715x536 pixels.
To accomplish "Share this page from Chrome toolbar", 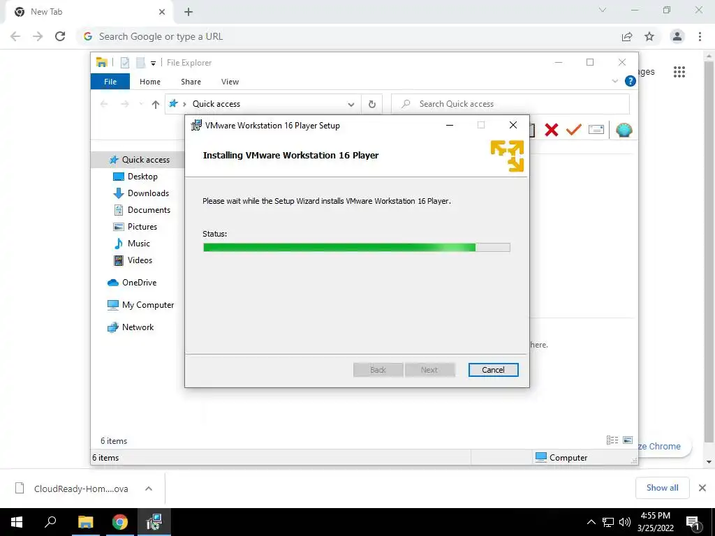I will (x=627, y=36).
